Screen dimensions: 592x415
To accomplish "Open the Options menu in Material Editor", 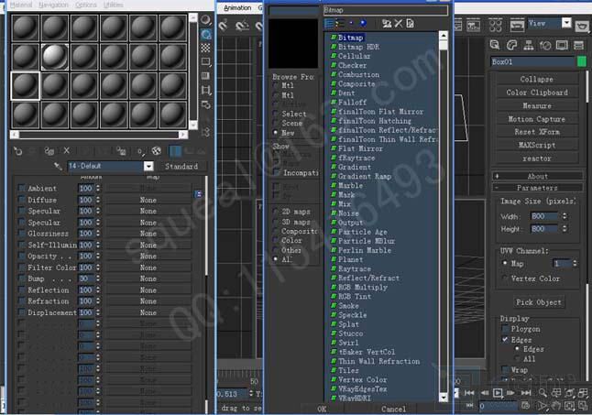I will coord(86,5).
